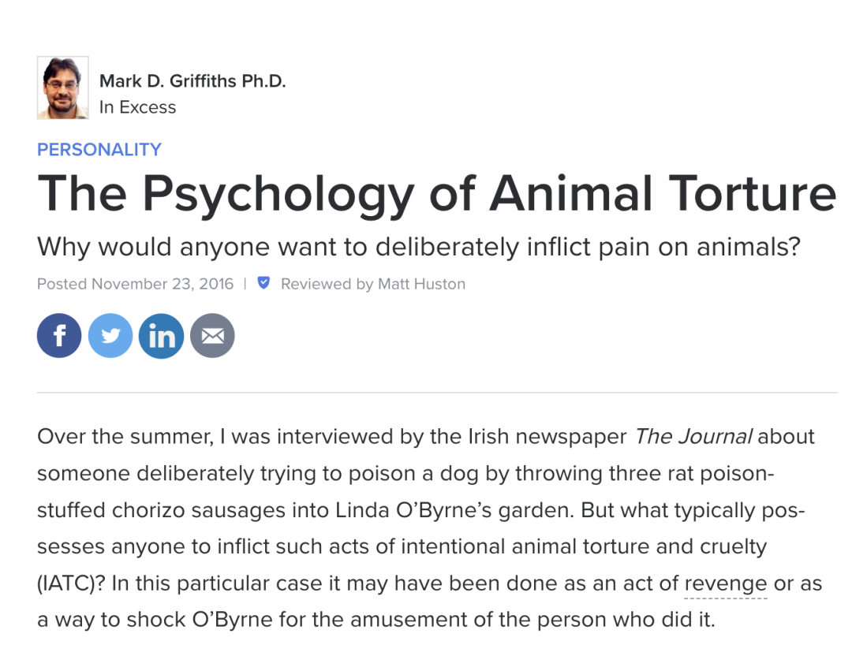Click The Journal italic newspaper name
The width and height of the screenshot is (852, 671).
(x=693, y=436)
